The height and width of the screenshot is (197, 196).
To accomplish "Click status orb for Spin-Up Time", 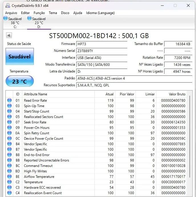I will tap(9, 106).
